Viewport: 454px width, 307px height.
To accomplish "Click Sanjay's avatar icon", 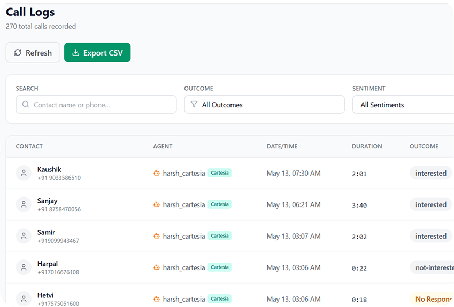I will 24,204.
